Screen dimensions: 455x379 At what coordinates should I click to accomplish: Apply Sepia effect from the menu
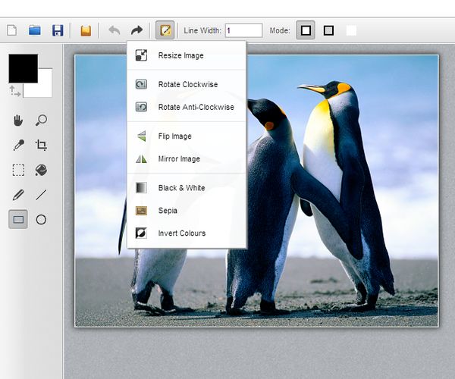167,210
